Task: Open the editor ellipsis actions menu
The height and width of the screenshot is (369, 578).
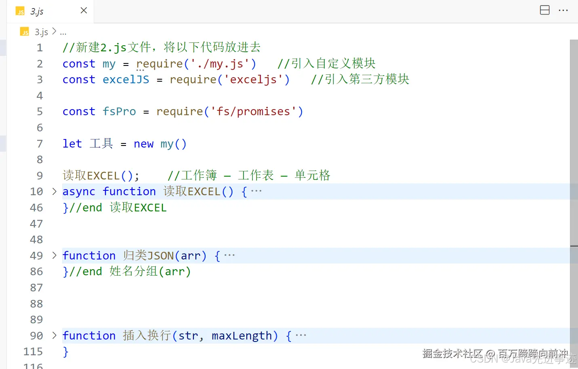Action: tap(563, 10)
